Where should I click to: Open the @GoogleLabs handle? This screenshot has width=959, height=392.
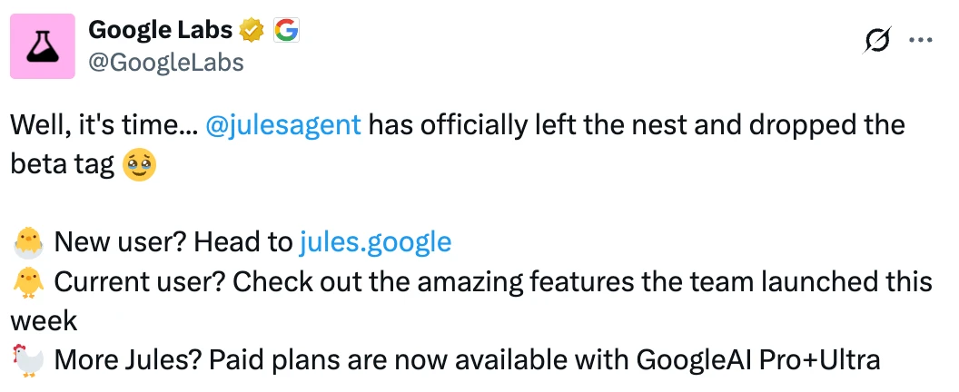click(165, 62)
